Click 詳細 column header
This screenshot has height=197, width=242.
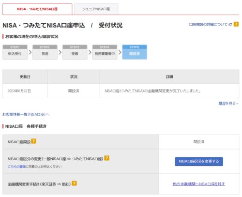[x=169, y=77]
